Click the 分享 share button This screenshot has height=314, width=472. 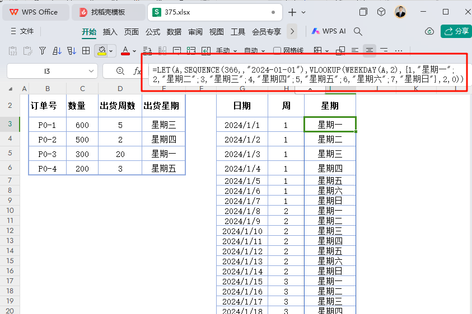(457, 31)
